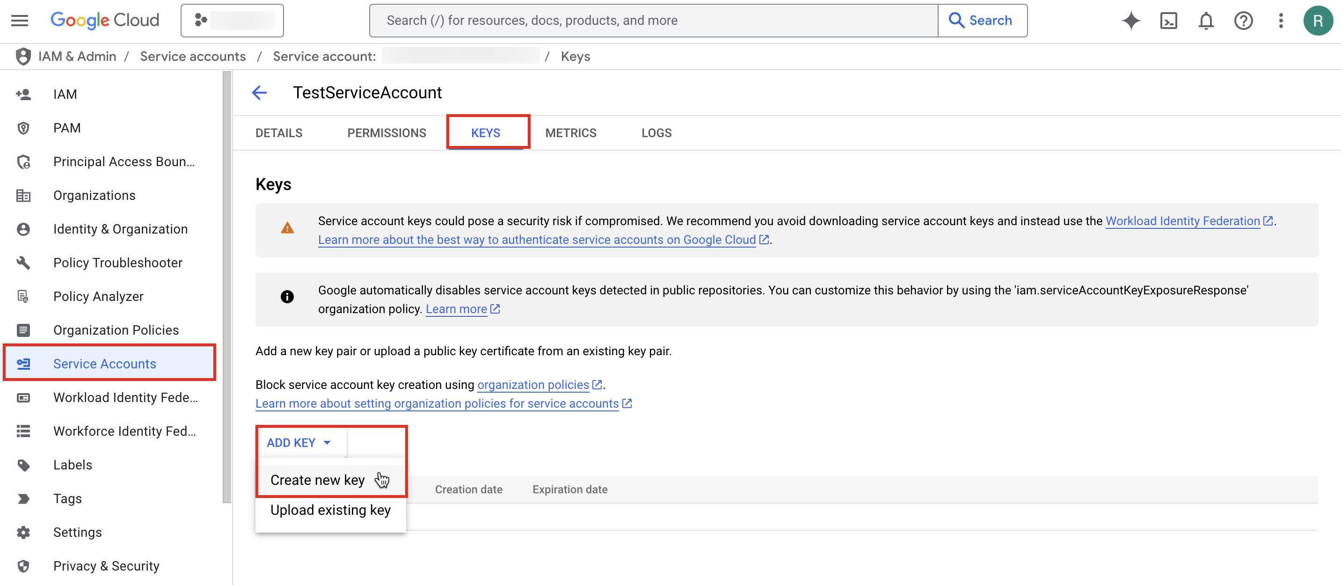Viewport: 1341px width, 585px height.
Task: Switch to the PERMISSIONS tab
Action: 387,133
